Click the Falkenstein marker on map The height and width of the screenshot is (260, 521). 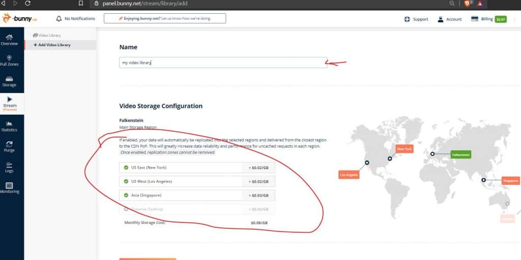pos(432,154)
